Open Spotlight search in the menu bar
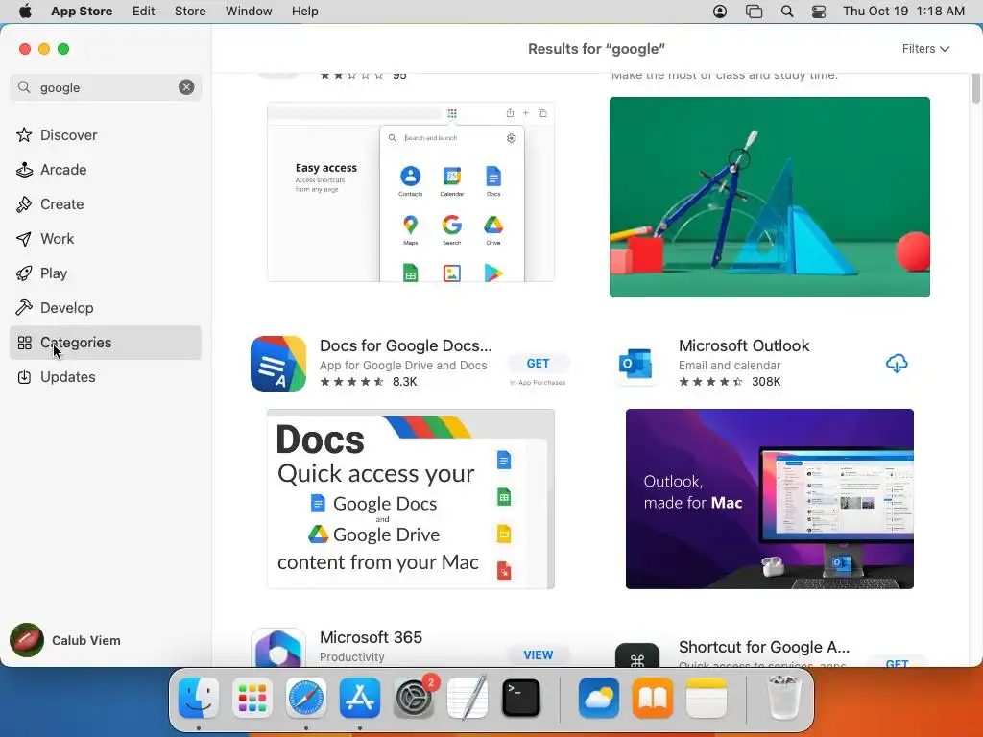 click(x=787, y=12)
